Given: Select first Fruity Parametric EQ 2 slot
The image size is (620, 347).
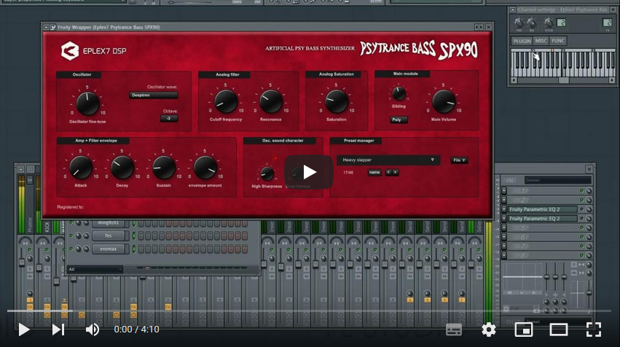Looking at the screenshot, I should [542, 209].
